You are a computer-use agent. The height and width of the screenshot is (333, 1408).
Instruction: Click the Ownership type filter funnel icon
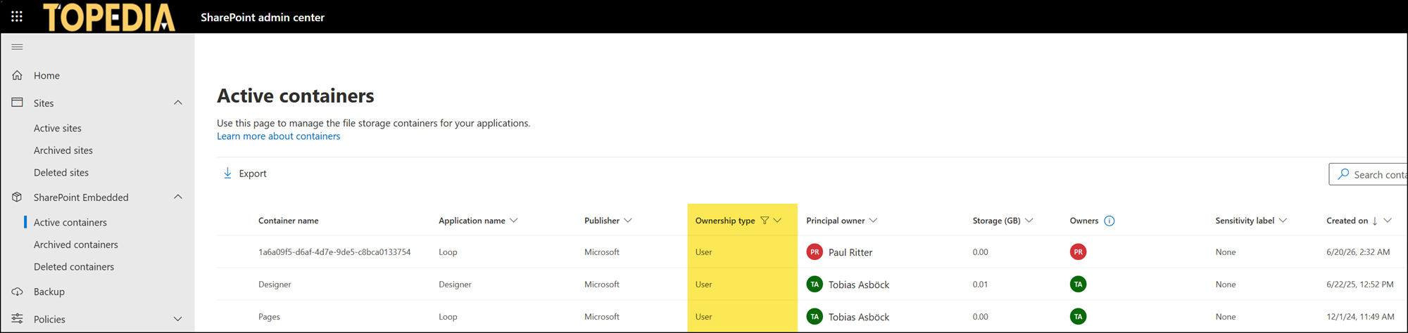(765, 221)
